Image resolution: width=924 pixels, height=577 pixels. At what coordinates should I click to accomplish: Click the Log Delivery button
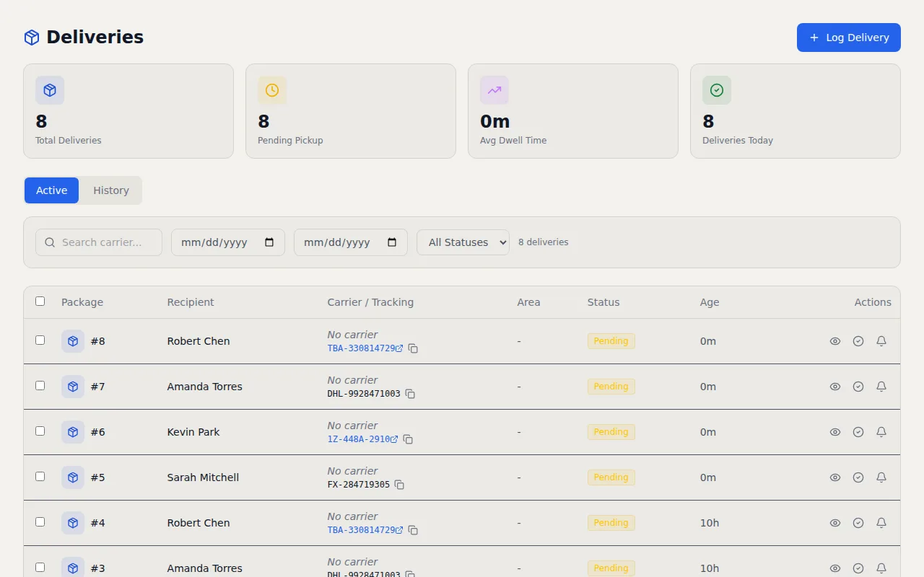click(848, 37)
